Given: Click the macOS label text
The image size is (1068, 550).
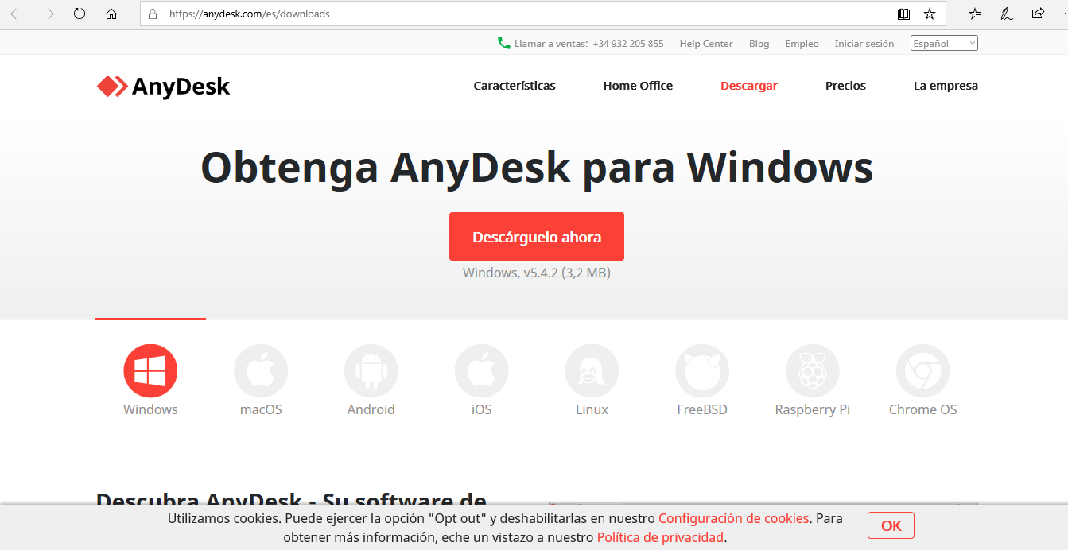Looking at the screenshot, I should pos(261,410).
